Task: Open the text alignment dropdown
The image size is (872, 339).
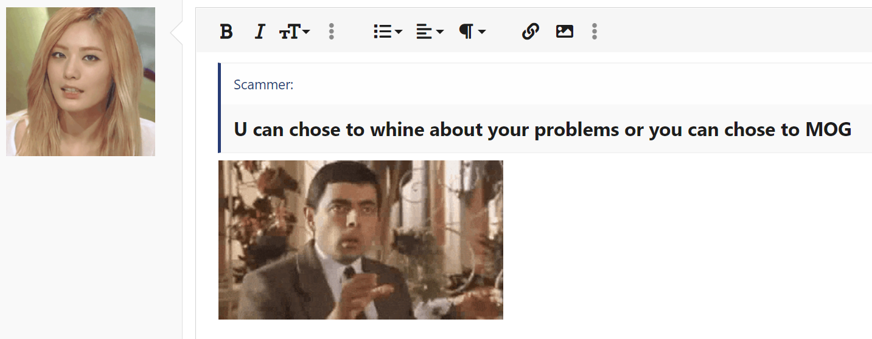Action: pyautogui.click(x=430, y=32)
